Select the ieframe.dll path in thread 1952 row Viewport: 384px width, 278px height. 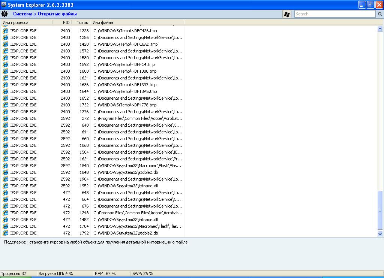pyautogui.click(x=126, y=186)
